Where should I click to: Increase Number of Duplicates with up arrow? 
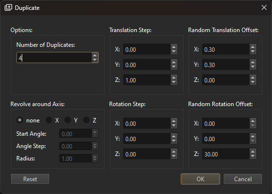click(x=95, y=55)
